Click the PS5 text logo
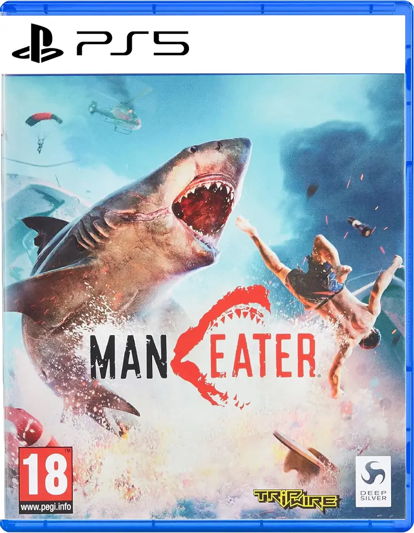Screen dimensions: 414x533 point(132,43)
